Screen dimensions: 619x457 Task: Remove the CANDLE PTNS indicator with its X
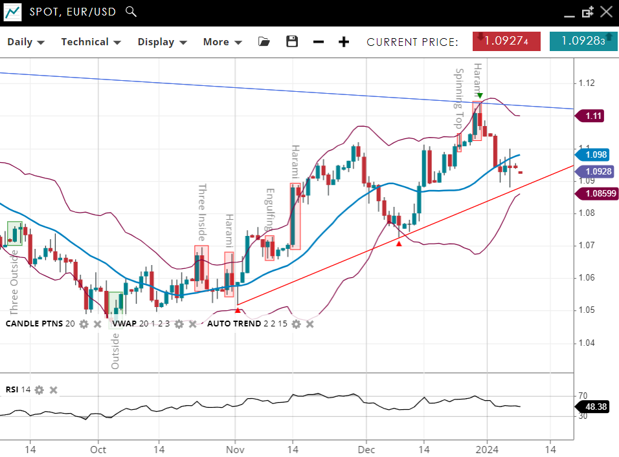97,323
